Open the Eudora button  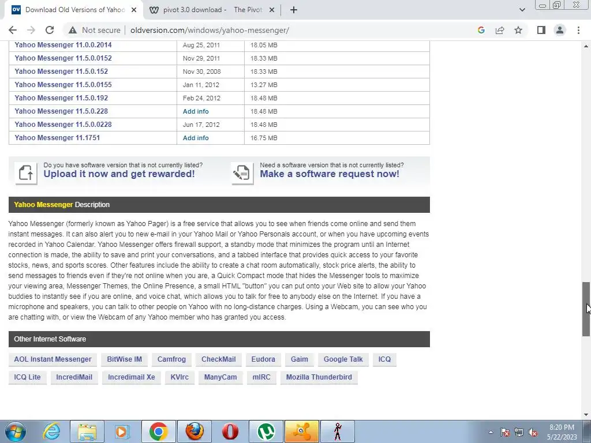tap(263, 359)
